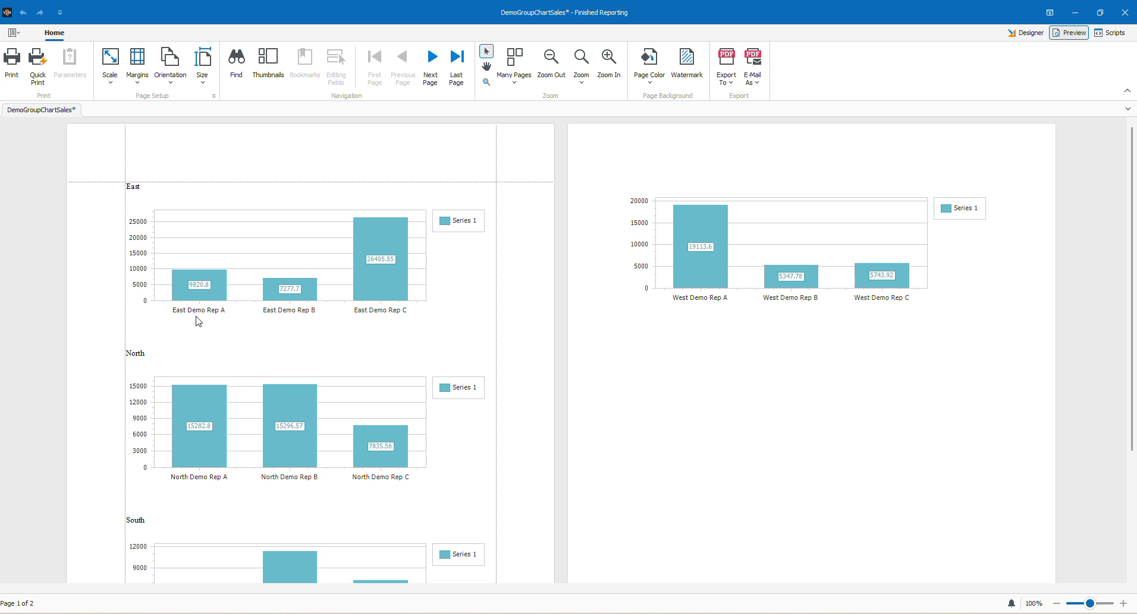Choose a Page Color
The height and width of the screenshot is (614, 1137).
point(649,67)
